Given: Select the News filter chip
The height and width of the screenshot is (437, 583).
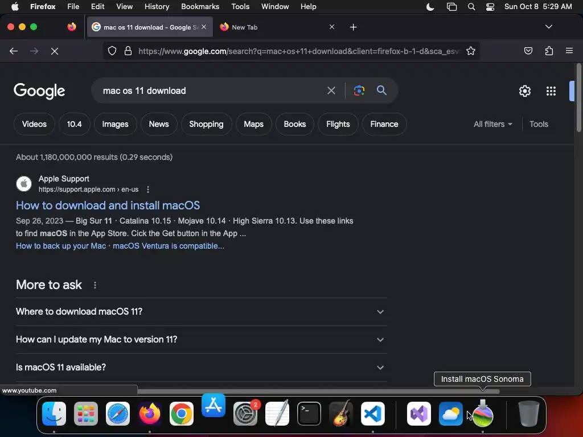Looking at the screenshot, I should [159, 124].
